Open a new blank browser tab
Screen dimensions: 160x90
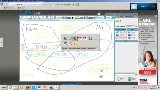77,4
